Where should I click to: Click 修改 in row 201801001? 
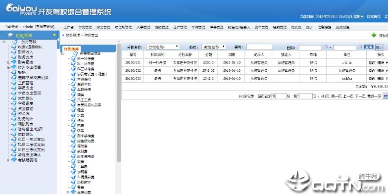click(x=372, y=63)
